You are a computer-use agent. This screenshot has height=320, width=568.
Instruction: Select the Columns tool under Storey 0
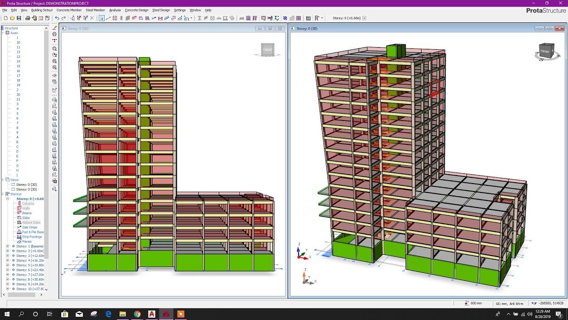(x=28, y=203)
